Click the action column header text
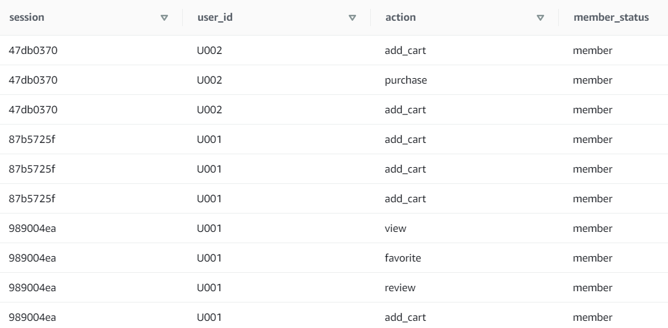 [400, 18]
